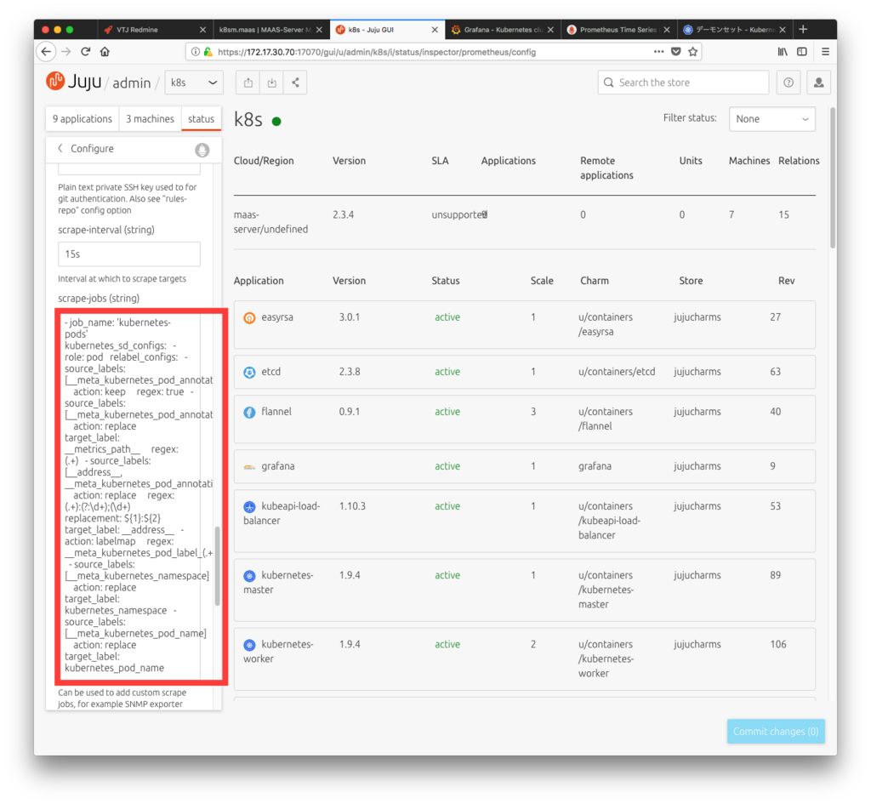Click the site security lock icon
This screenshot has width=871, height=804.
[208, 52]
